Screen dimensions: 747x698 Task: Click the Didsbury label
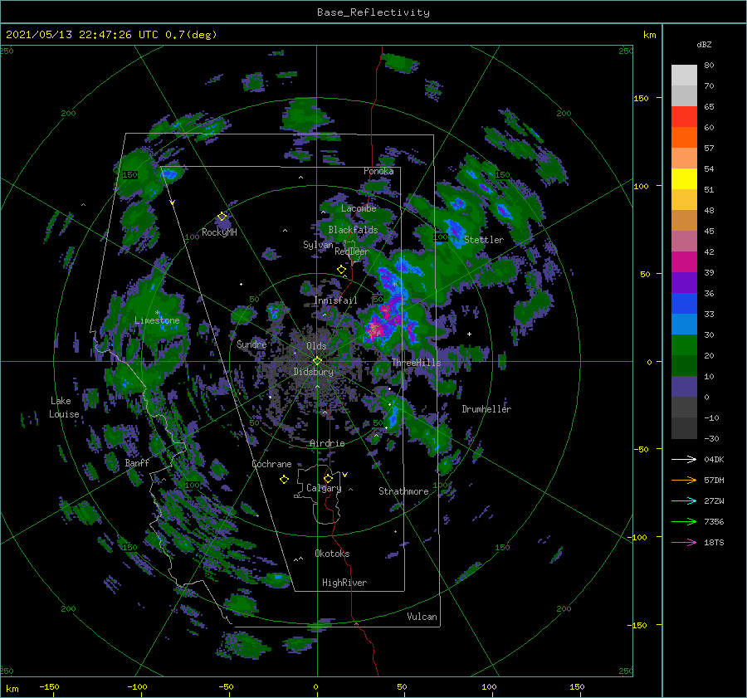pyautogui.click(x=314, y=372)
